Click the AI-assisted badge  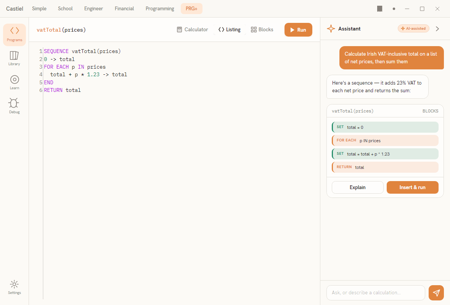413,29
